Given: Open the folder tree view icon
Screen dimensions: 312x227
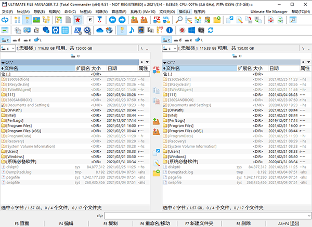Looking at the screenshot, I should click(x=46, y=20).
